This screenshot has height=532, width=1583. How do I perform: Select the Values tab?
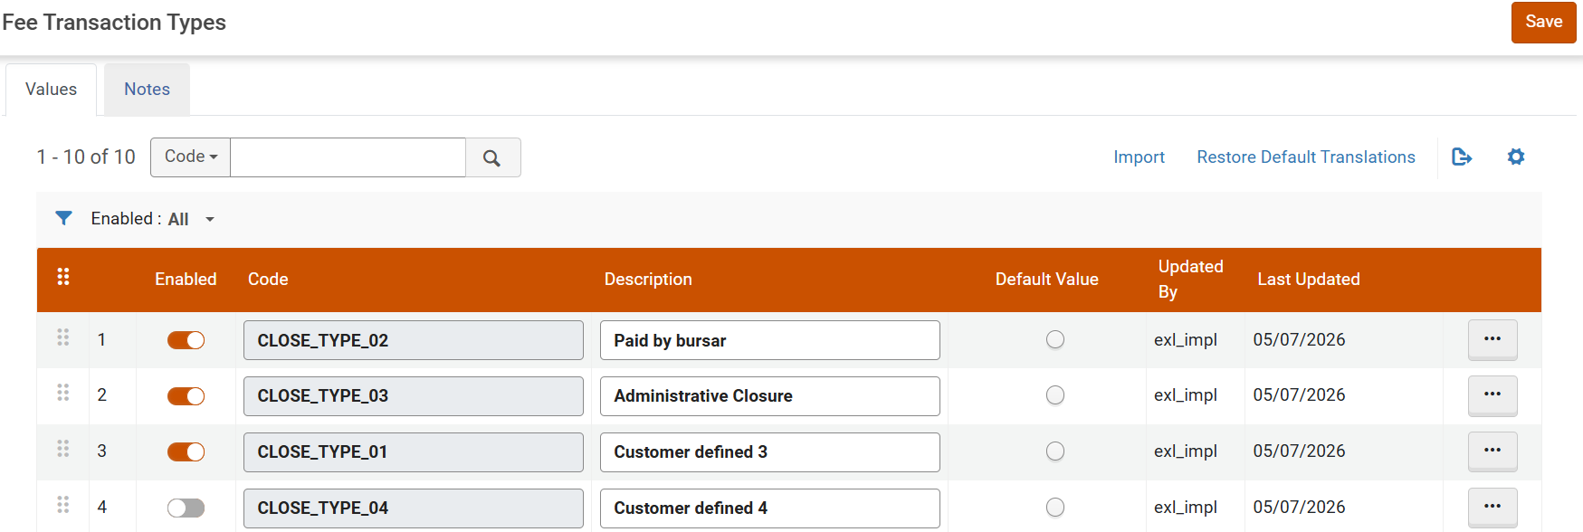pyautogui.click(x=52, y=90)
